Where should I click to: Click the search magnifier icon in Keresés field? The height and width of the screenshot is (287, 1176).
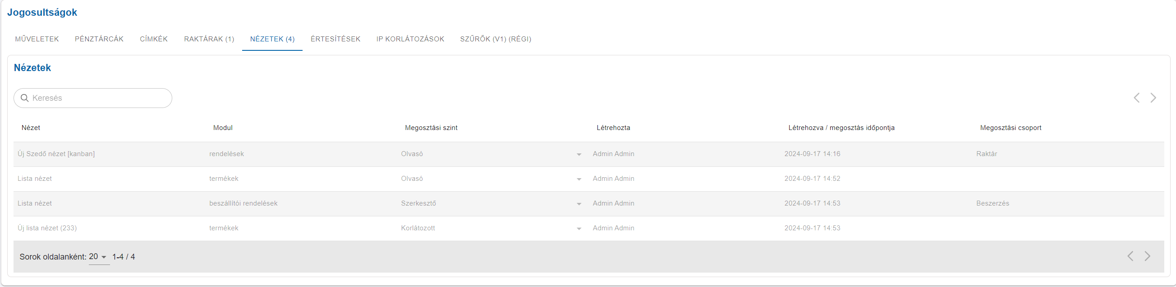25,98
